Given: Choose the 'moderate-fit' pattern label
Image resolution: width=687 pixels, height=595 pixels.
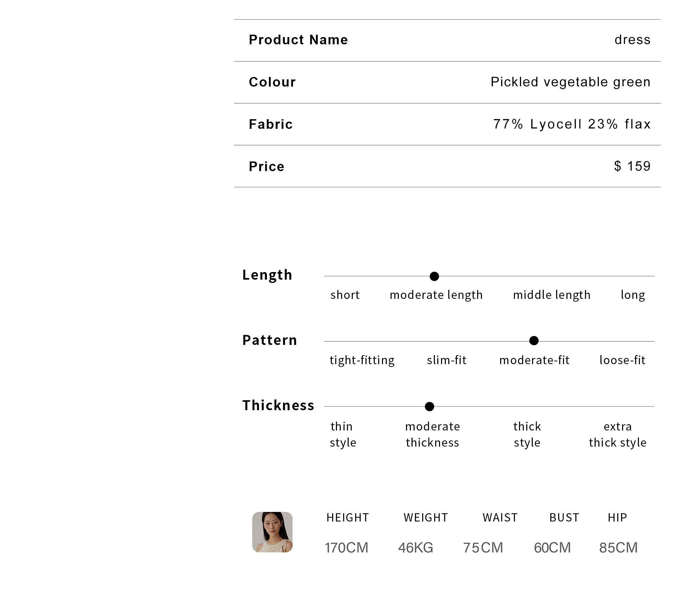Looking at the screenshot, I should [x=534, y=360].
